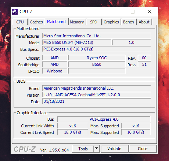The width and height of the screenshot is (169, 161).
Task: Click Graphic Interface Bus PCI-Express 4.0 value
Action: (x=104, y=119)
